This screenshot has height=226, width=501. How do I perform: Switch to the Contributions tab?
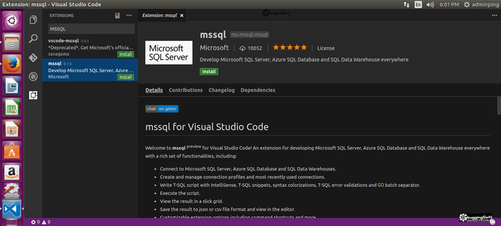(x=185, y=90)
